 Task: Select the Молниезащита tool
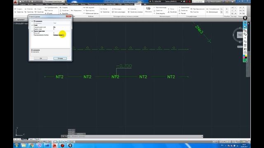160,7
